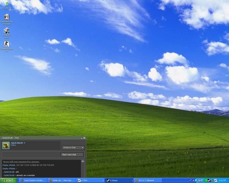Viewport: 229px width, 183px height.
Task: Open Steam from the system tray
Action: (209, 180)
